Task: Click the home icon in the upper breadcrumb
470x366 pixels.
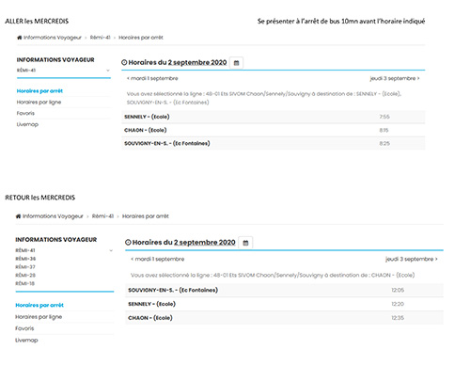Action: pyautogui.click(x=20, y=38)
